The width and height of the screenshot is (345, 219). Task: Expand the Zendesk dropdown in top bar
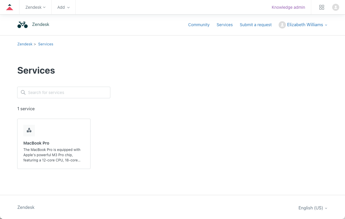tap(36, 7)
